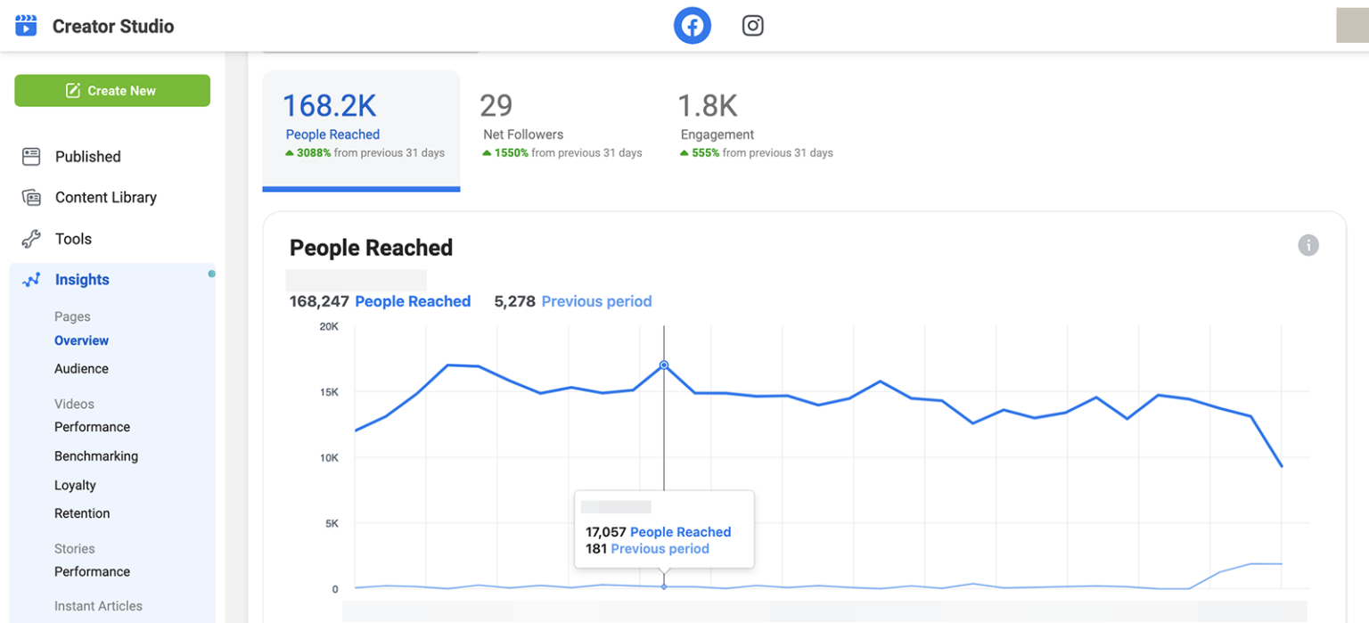Click the Tools wrench icon
This screenshot has width=1369, height=623.
pyautogui.click(x=31, y=239)
